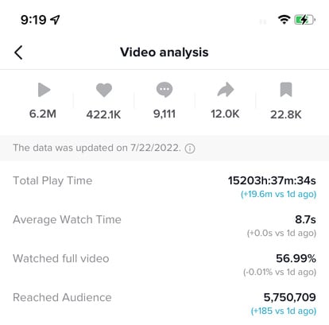Viewport: 329px width, 325px height.
Task: Open the data update info icon
Action: point(190,149)
